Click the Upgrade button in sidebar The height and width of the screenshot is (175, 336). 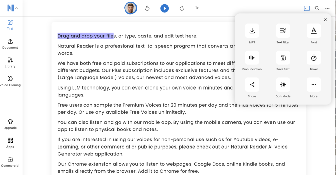[x=10, y=124]
